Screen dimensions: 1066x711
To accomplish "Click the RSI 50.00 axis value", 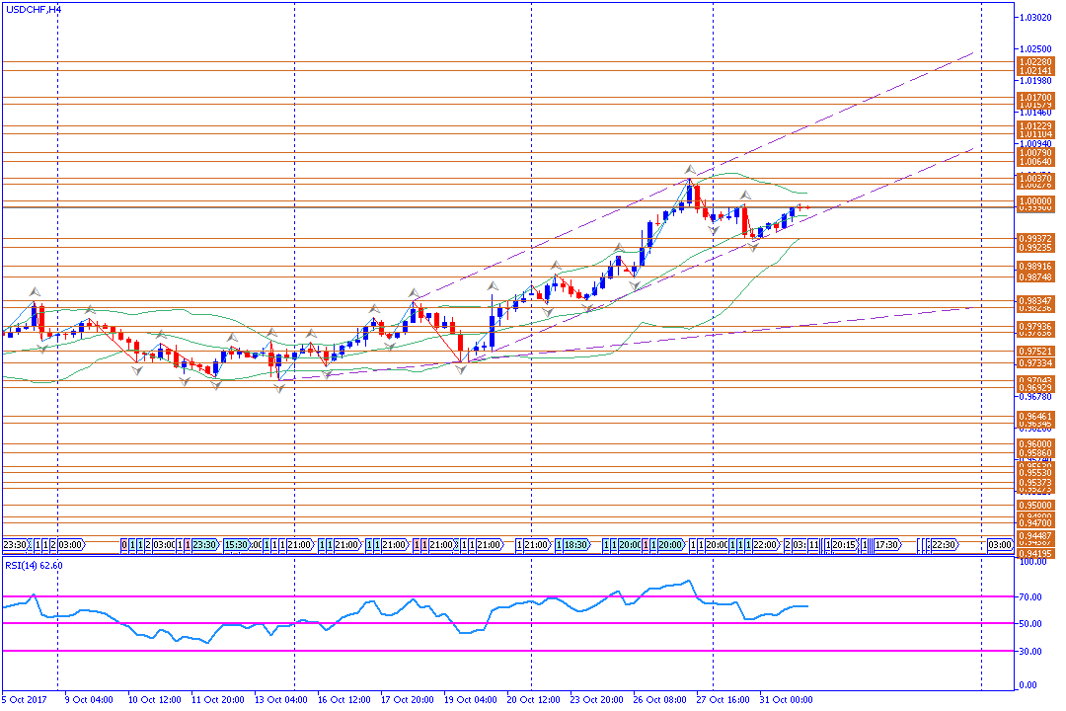I will click(1030, 624).
